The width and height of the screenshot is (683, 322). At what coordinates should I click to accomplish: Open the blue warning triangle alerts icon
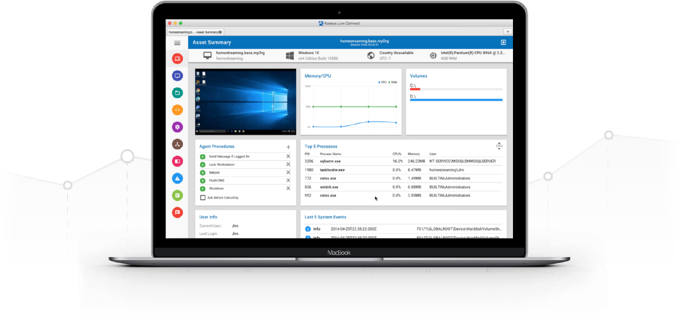tap(177, 178)
